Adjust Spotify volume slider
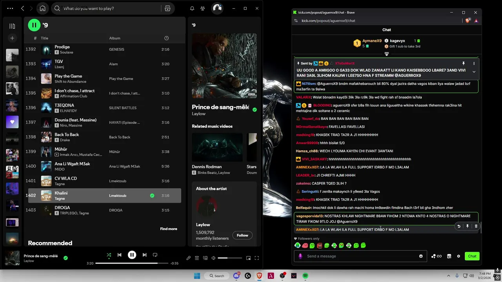The image size is (502, 282). pos(230,258)
